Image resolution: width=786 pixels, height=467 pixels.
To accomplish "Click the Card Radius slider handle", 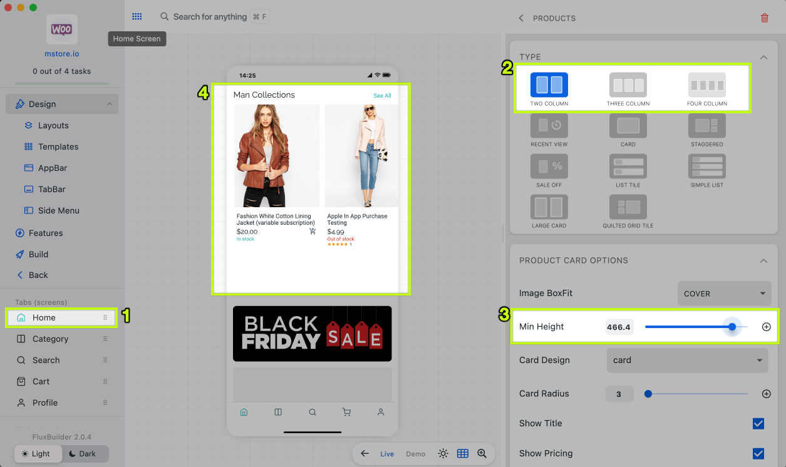I will pos(648,394).
